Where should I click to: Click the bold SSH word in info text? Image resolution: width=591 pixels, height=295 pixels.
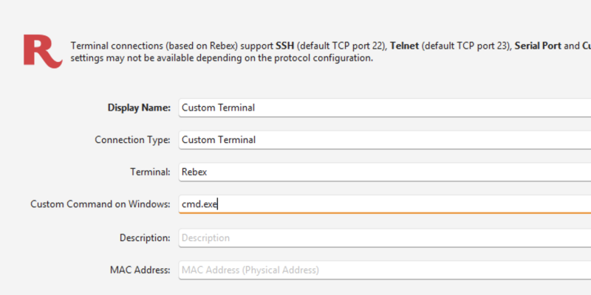284,46
